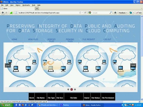Click the 3Dmix - Mozilla Firefox taskbar button

point(92,105)
